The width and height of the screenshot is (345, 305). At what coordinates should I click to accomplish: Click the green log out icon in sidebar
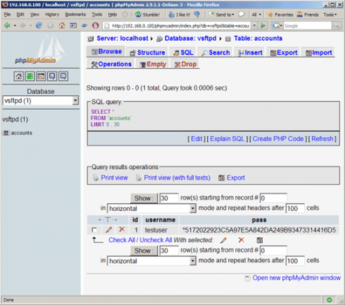coord(30,76)
